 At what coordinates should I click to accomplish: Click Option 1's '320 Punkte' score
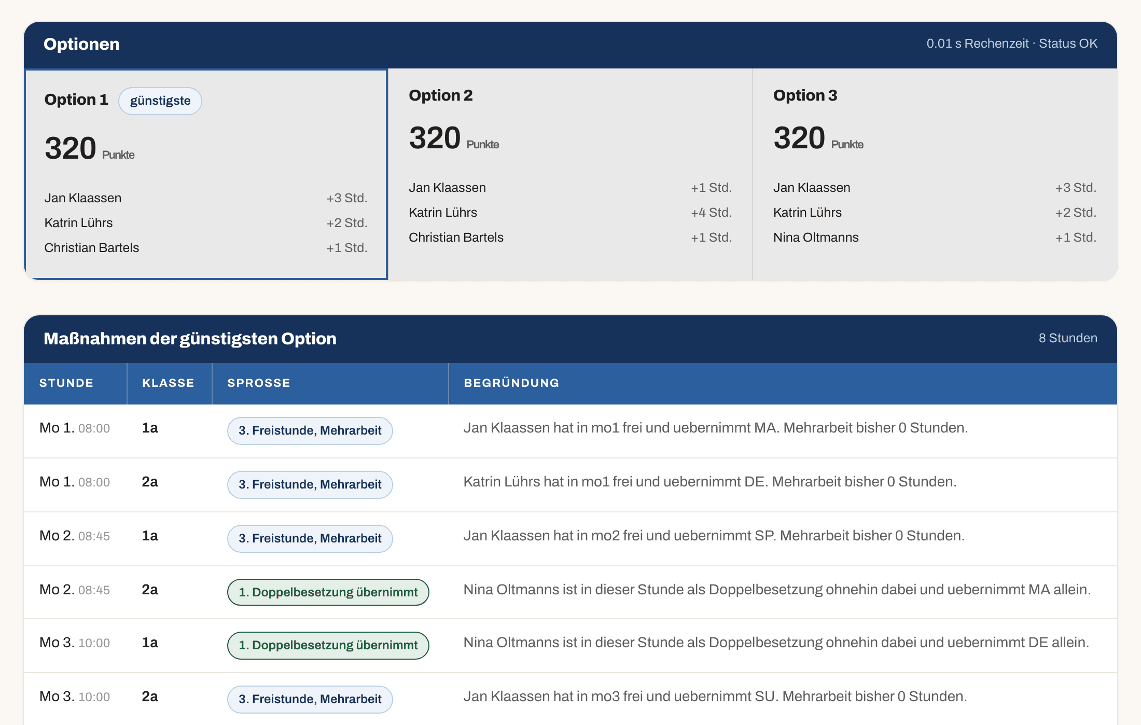[x=90, y=148]
